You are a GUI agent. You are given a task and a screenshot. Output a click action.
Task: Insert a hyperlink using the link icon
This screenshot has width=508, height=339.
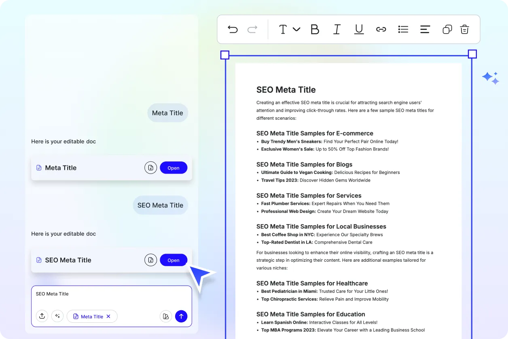pos(381,29)
